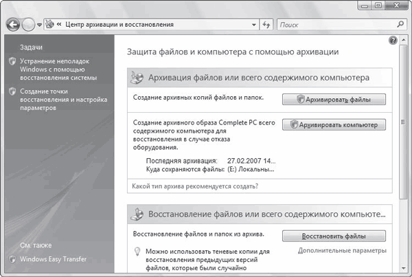Click the Forward navigation arrow
This screenshot has height=277, width=412.
[x=28, y=24]
